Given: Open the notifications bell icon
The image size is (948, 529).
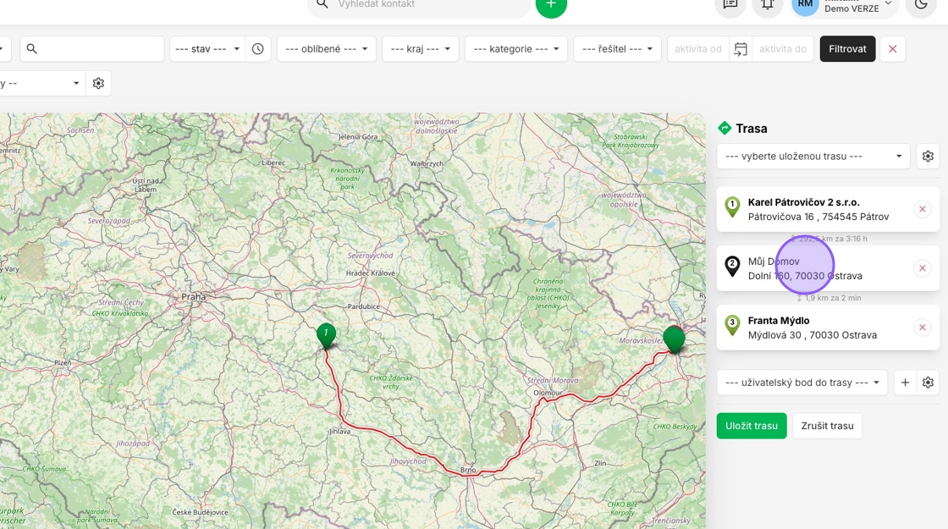Looking at the screenshot, I should 767,5.
